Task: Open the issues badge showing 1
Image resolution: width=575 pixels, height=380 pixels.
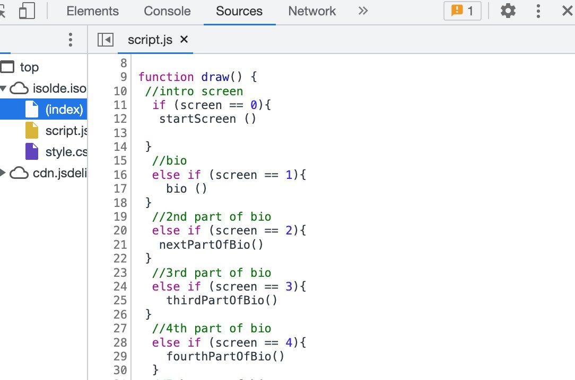Action: pos(463,11)
